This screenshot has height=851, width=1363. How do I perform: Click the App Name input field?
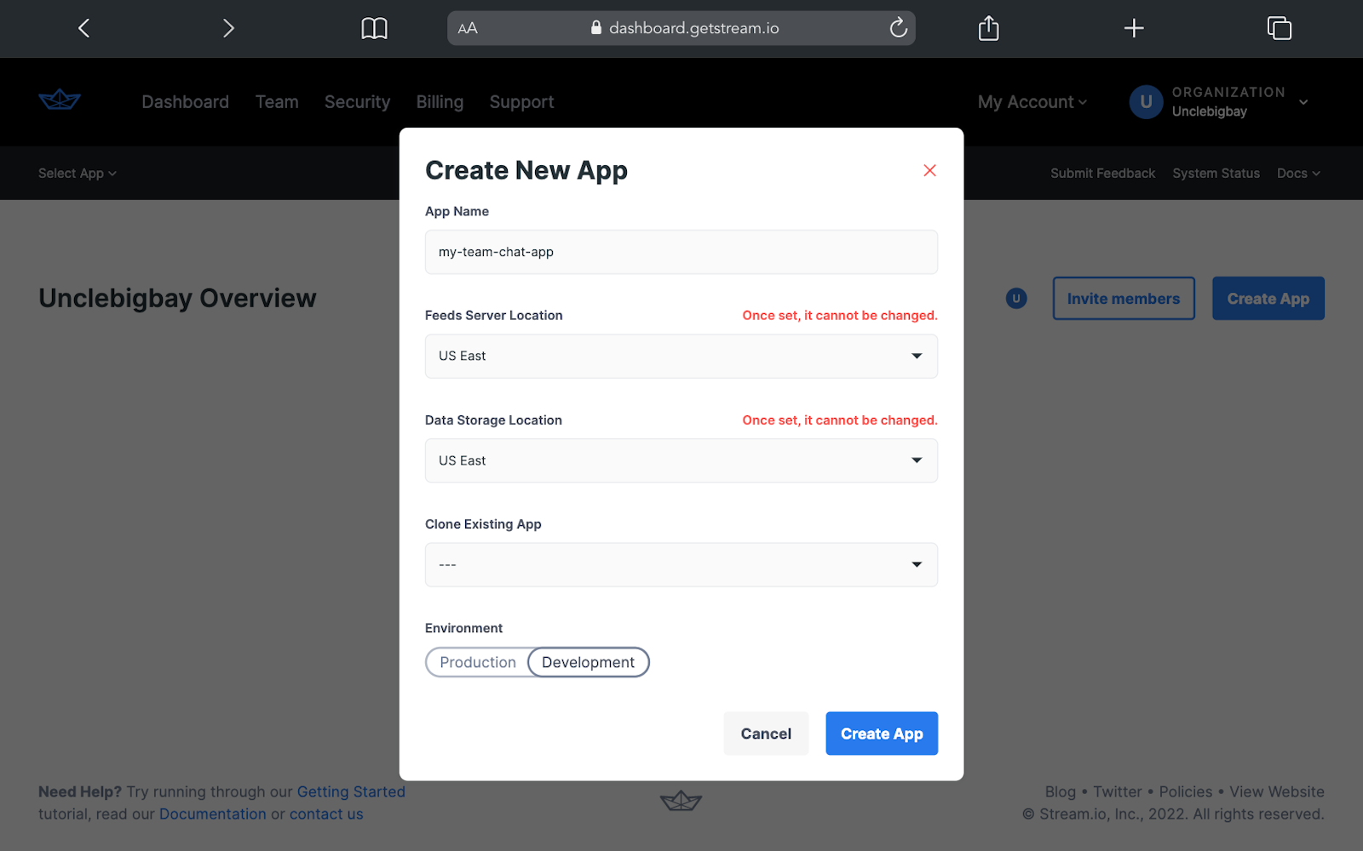tap(681, 252)
